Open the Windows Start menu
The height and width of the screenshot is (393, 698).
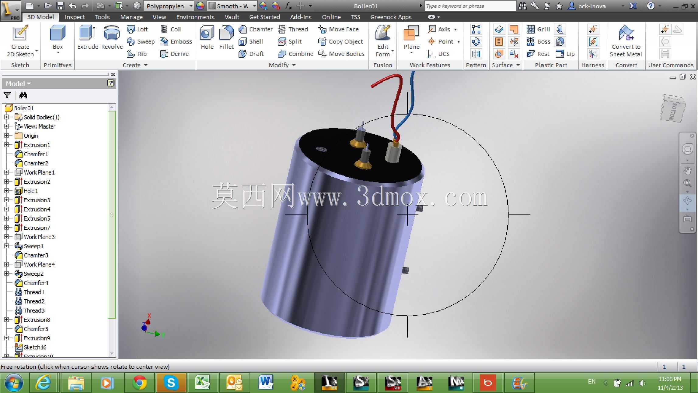coord(14,383)
